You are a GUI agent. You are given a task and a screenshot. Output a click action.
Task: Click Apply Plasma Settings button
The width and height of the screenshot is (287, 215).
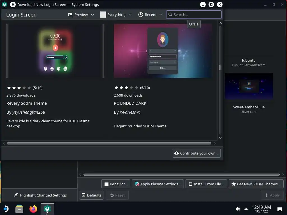click(x=158, y=184)
